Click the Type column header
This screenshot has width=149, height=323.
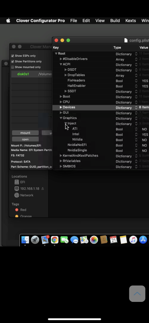117,48
